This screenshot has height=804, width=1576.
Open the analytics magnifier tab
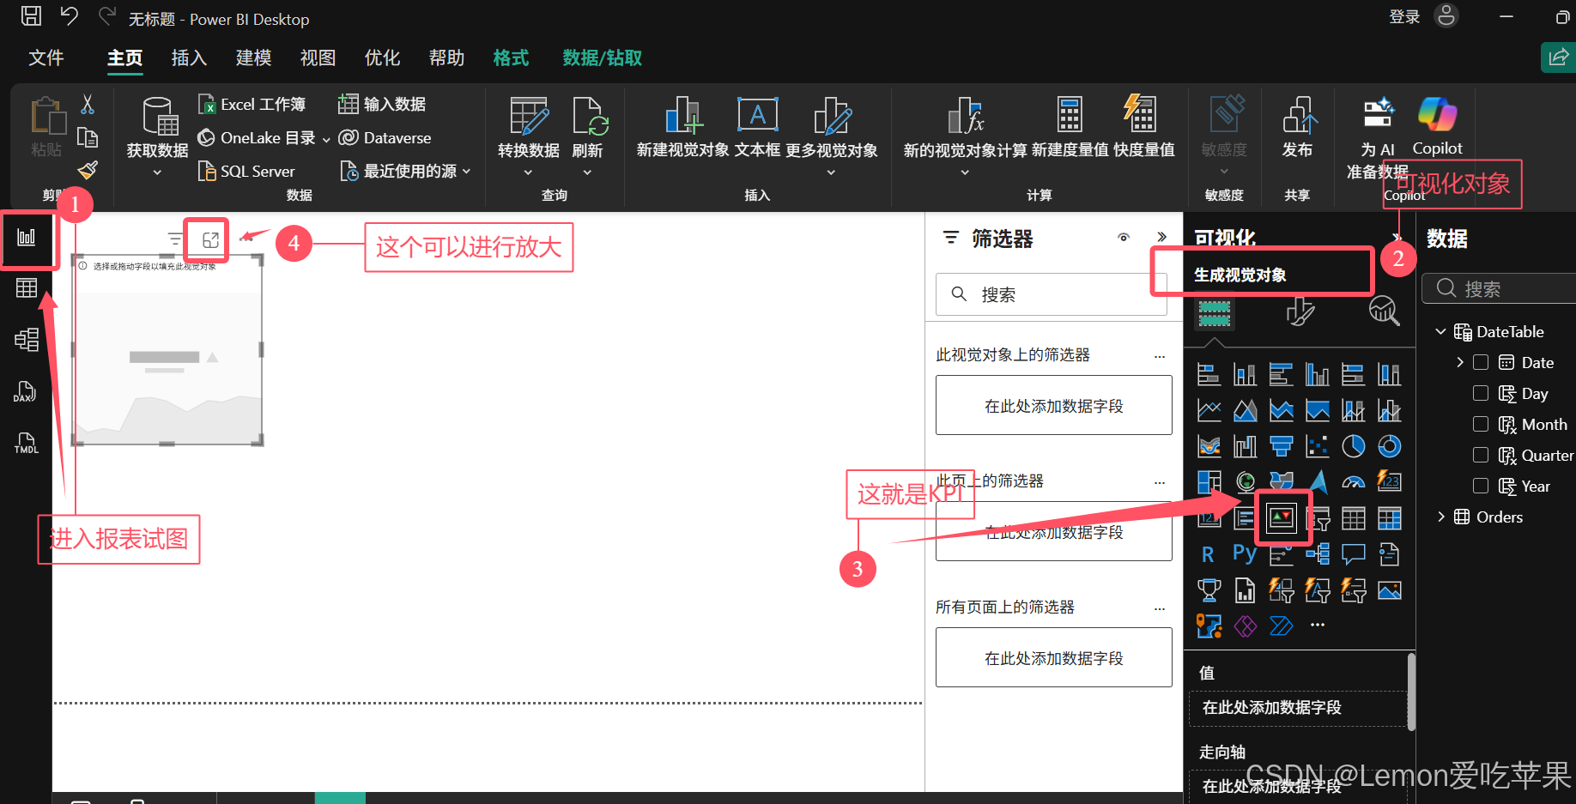point(1384,311)
